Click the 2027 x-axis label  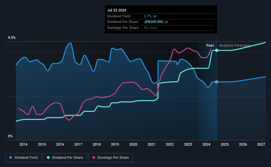coord(261,144)
